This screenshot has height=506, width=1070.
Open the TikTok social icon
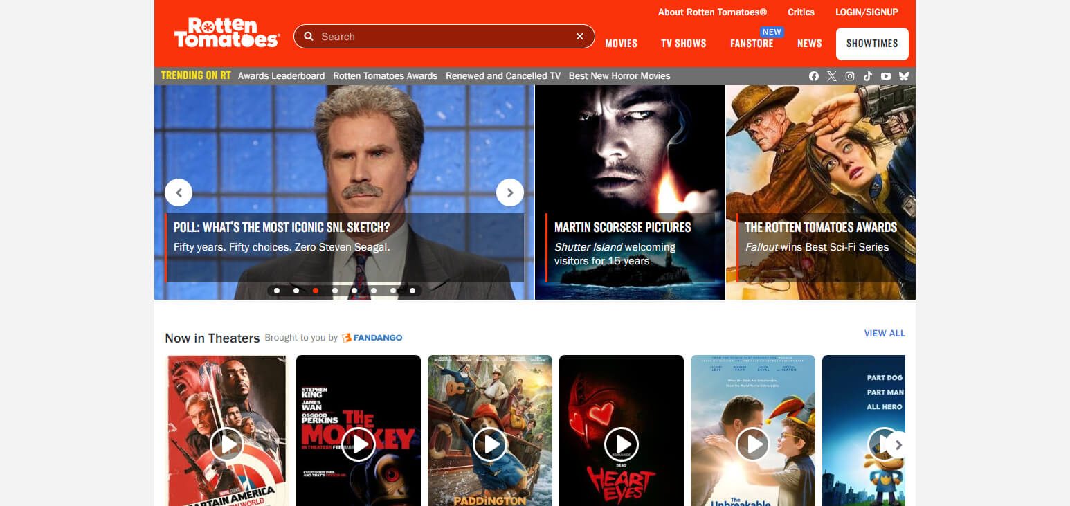868,76
